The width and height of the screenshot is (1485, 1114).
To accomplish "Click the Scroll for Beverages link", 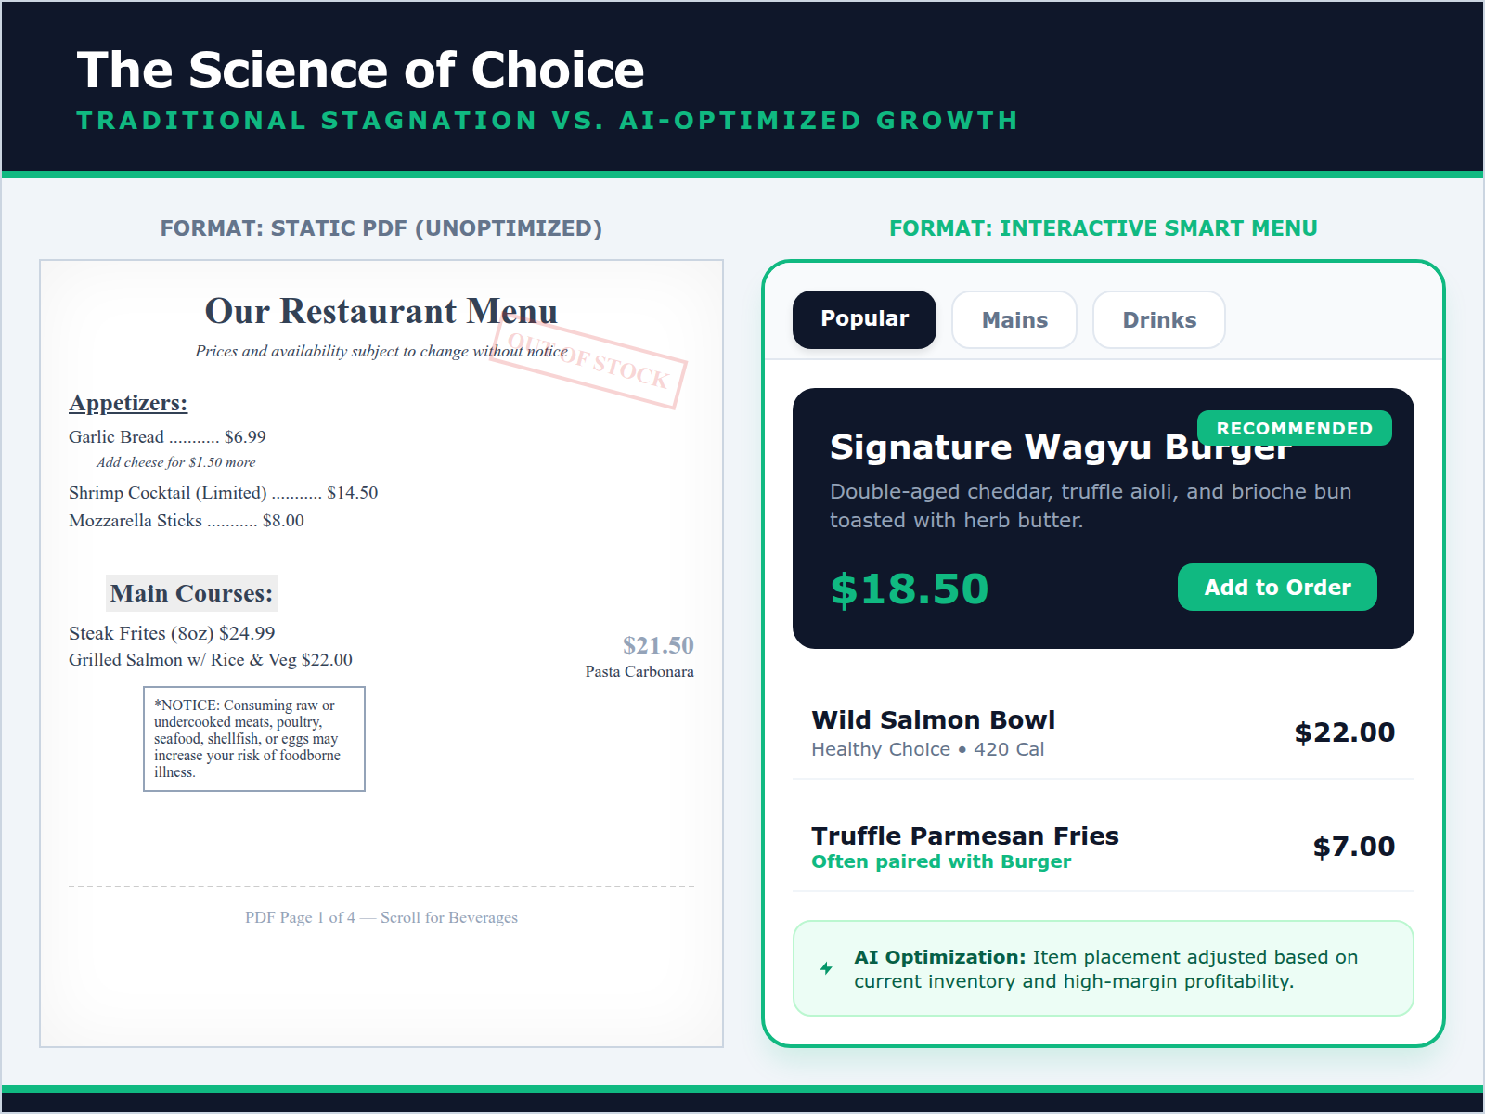I will [x=381, y=917].
